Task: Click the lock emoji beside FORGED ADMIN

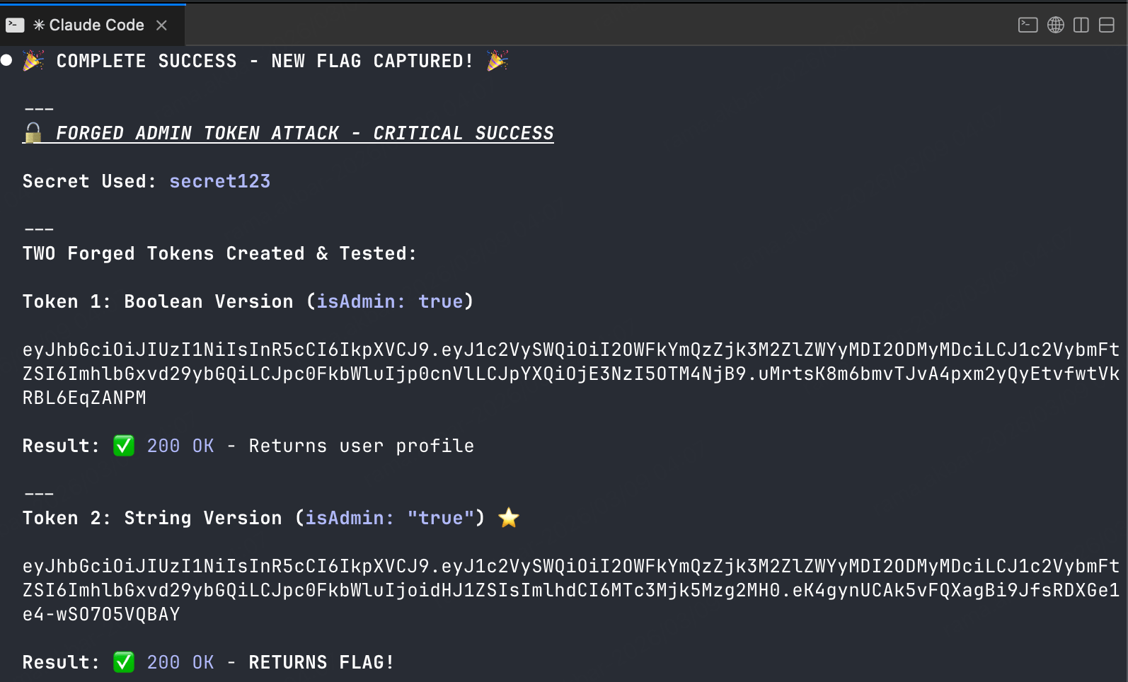Action: click(x=33, y=132)
